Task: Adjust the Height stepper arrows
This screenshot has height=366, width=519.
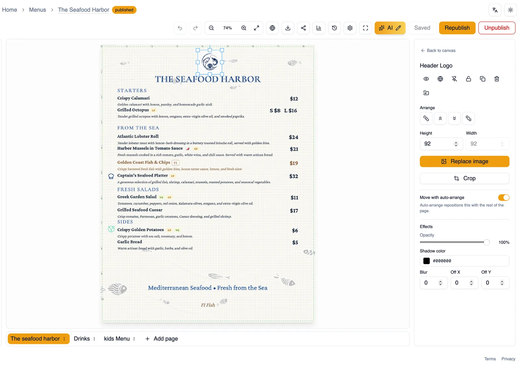Action: pos(456,144)
